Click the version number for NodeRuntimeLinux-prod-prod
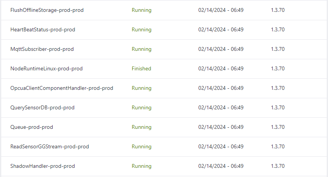Screen dimensions: 328x177 coord(278,69)
